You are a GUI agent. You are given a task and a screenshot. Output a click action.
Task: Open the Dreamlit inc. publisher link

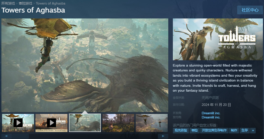click(x=211, y=117)
